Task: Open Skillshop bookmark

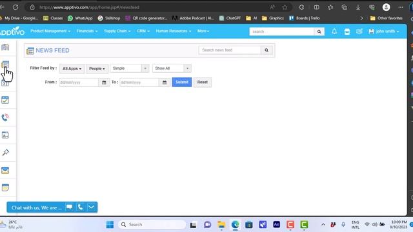Action: (109, 18)
